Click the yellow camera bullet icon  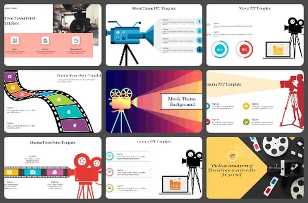coord(246,106)
